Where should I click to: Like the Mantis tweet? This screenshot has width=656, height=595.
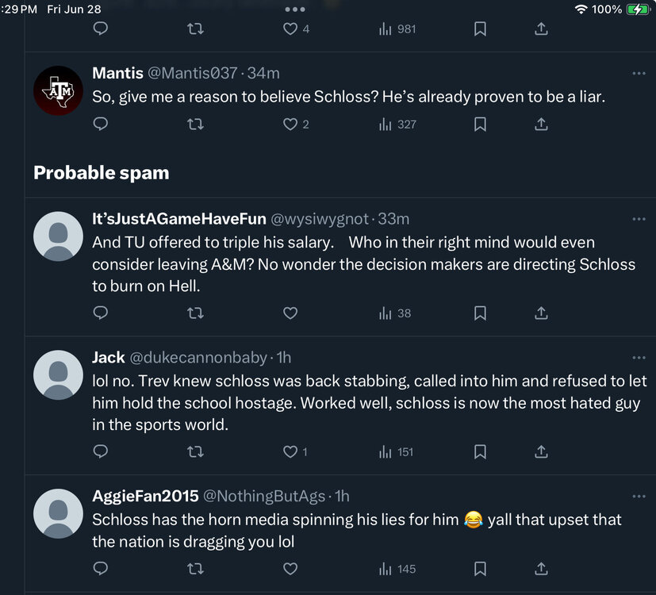point(290,125)
